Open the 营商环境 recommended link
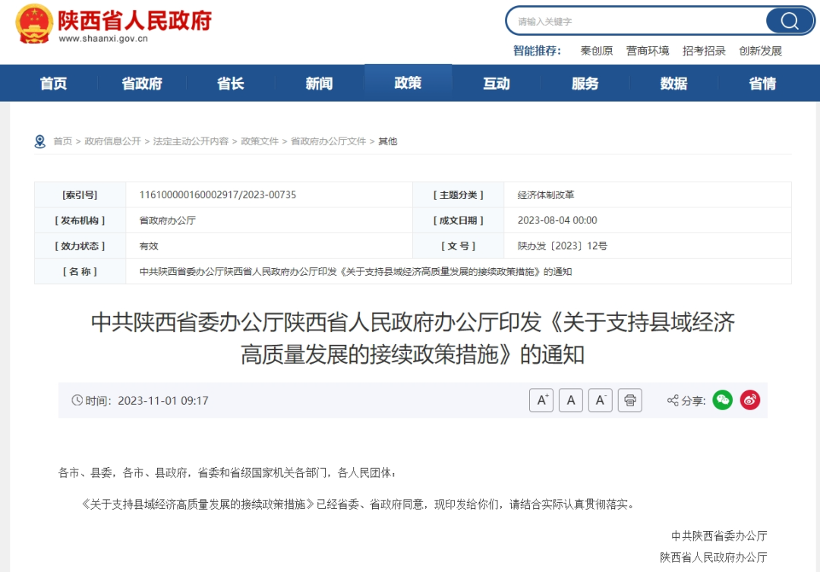 [x=648, y=51]
